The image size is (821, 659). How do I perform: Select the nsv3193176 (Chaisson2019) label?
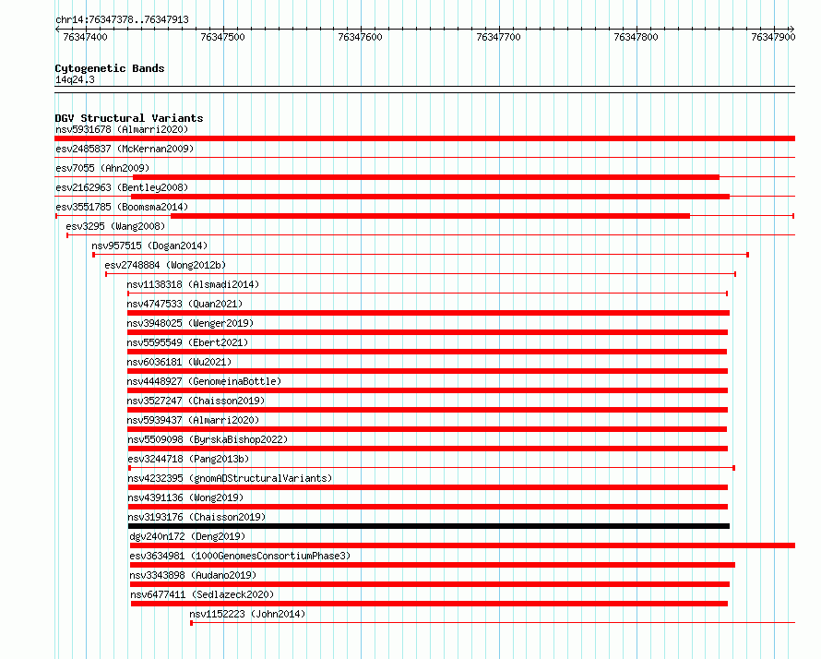[196, 517]
